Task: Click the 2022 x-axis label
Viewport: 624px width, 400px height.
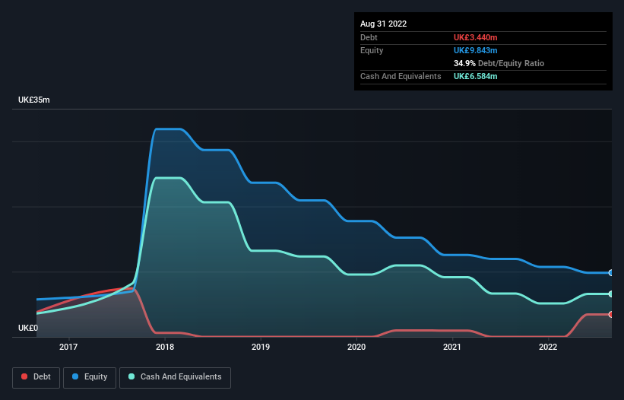Action: [548, 347]
